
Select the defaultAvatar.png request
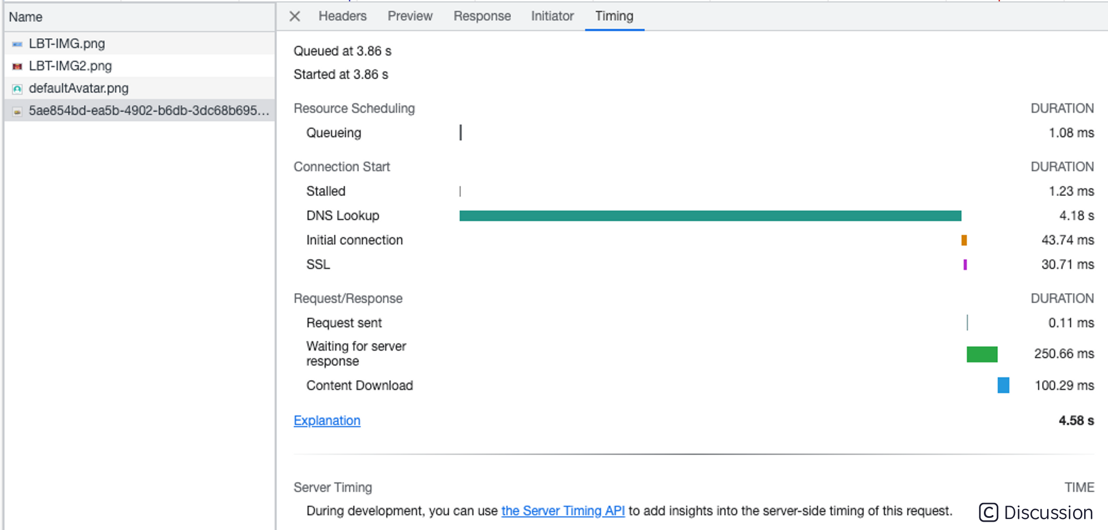tap(140, 88)
